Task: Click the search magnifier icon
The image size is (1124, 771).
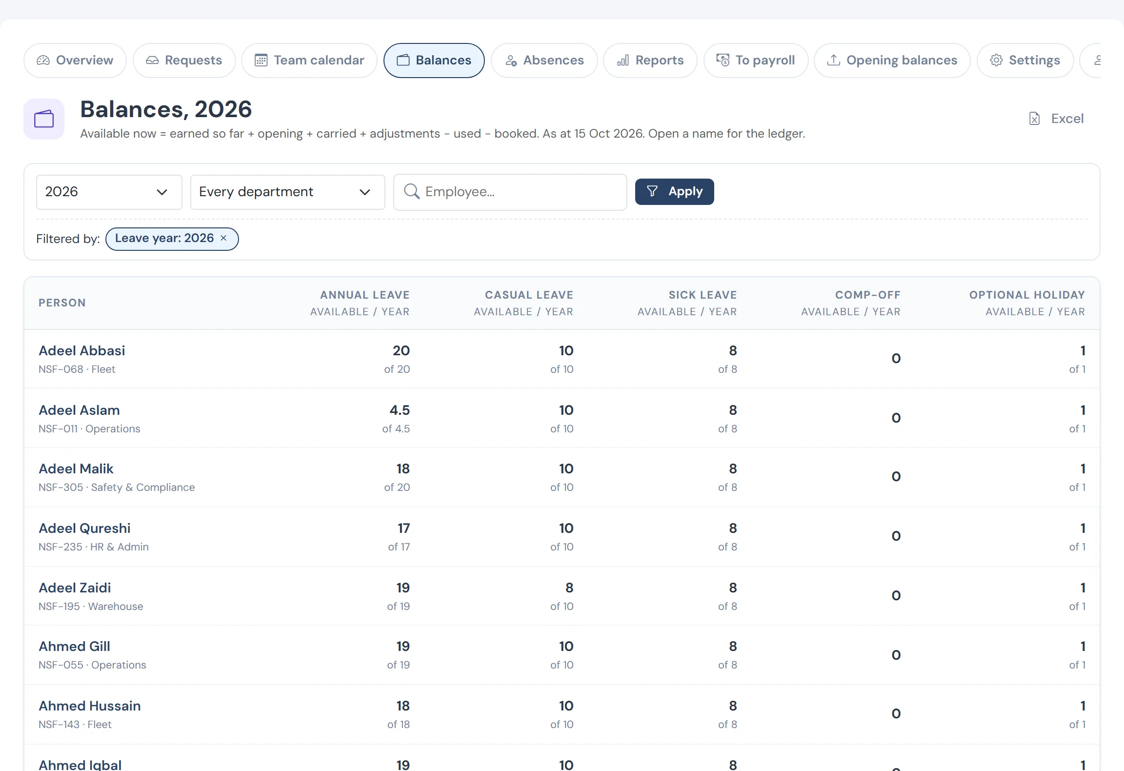Action: pyautogui.click(x=412, y=191)
